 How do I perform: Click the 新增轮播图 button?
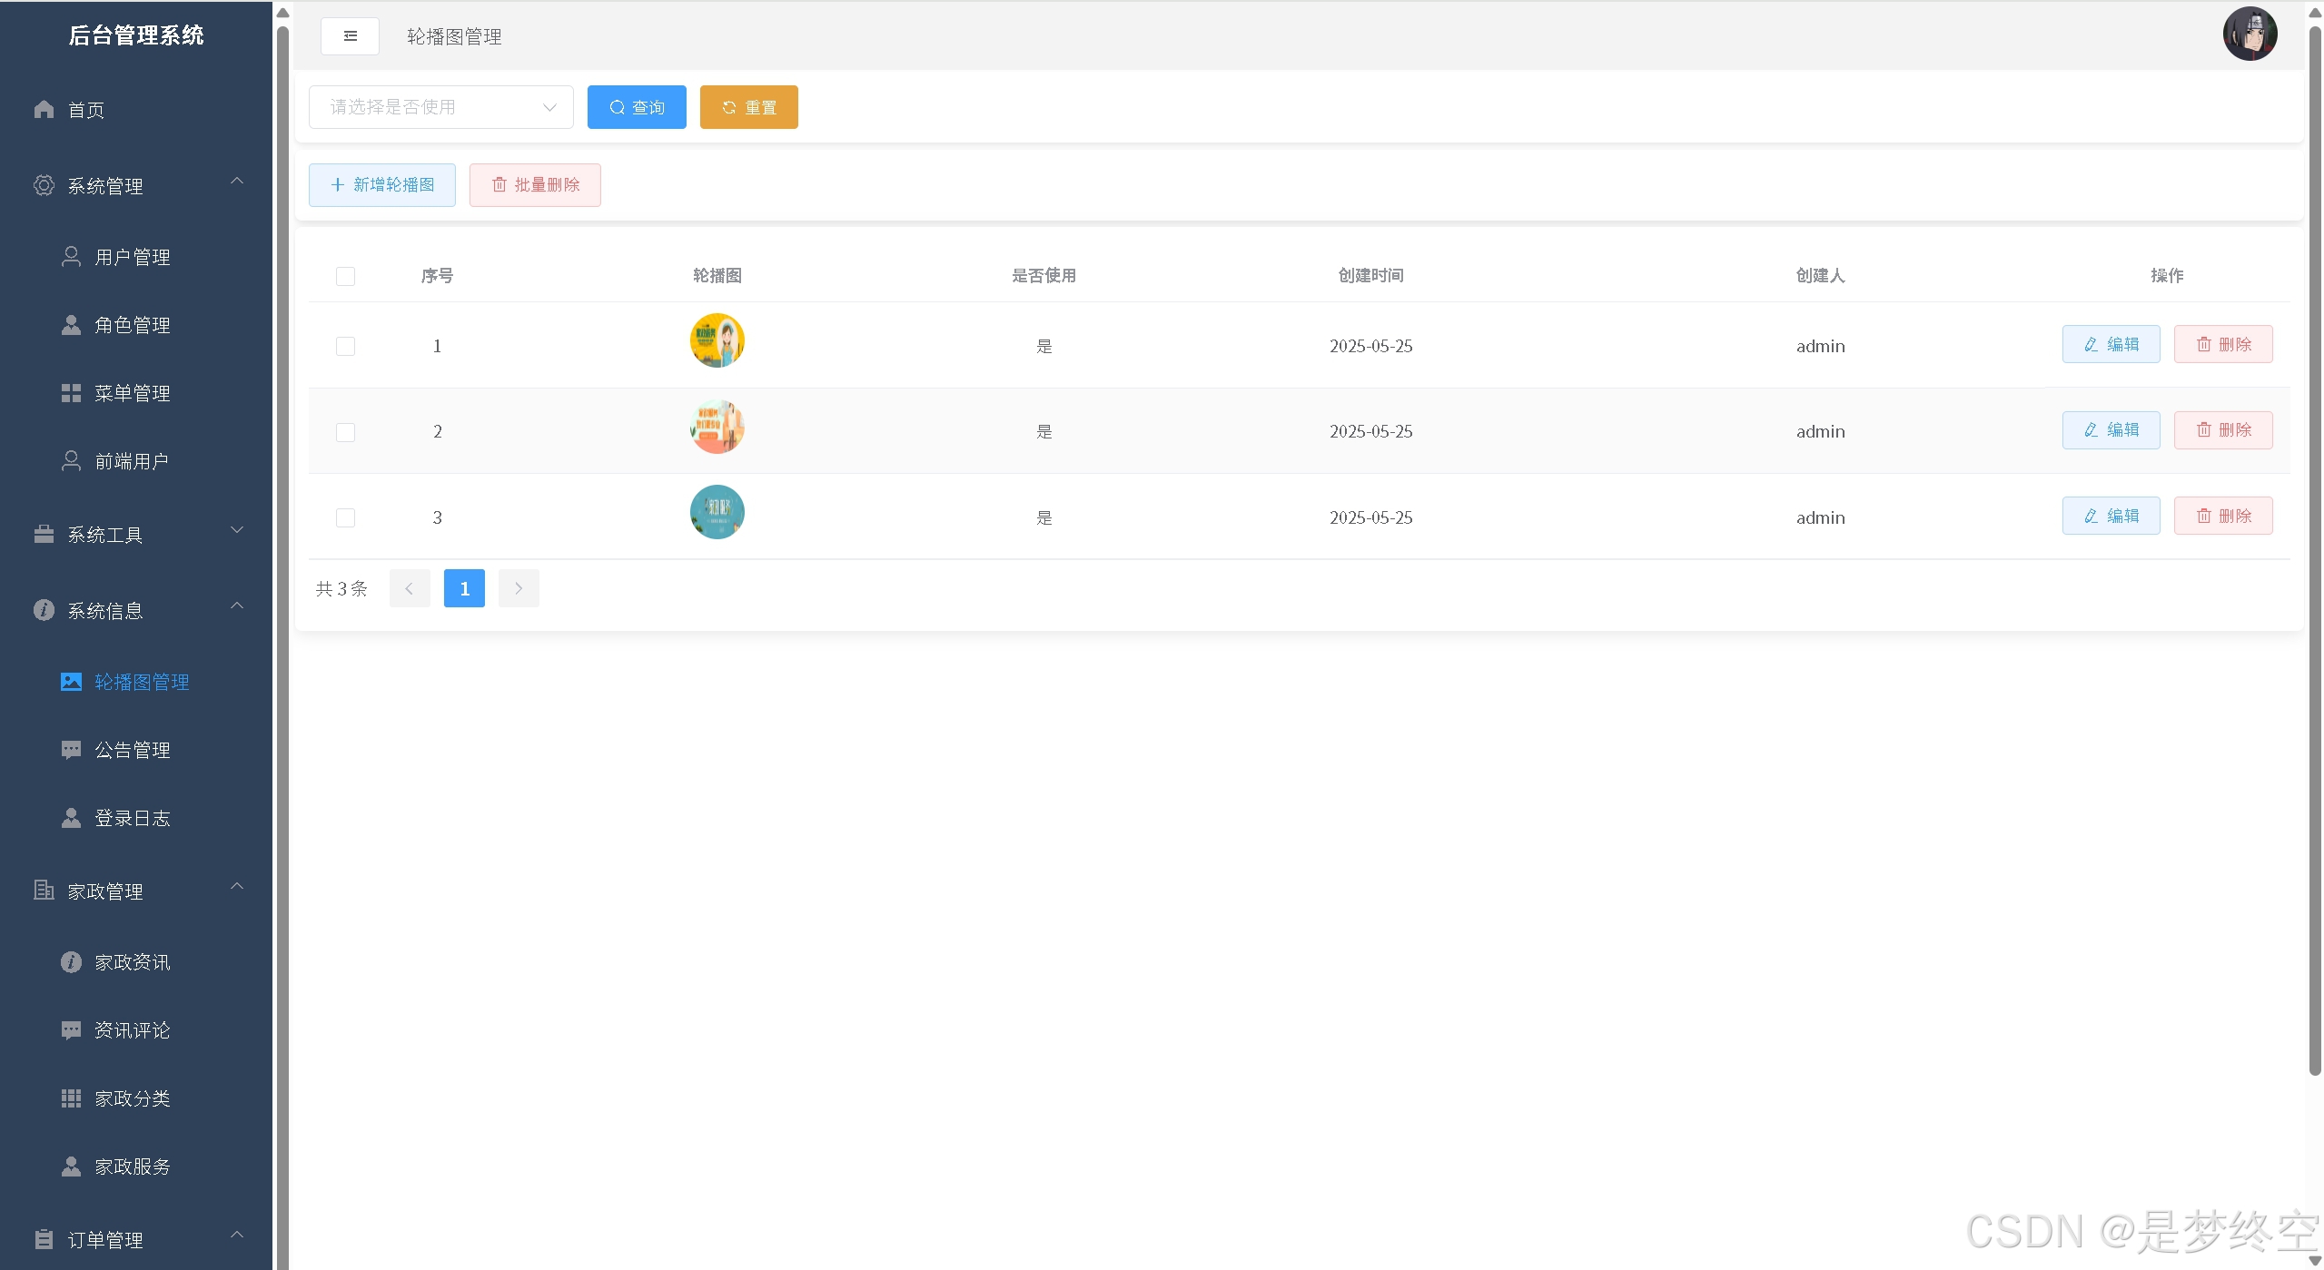coord(382,185)
